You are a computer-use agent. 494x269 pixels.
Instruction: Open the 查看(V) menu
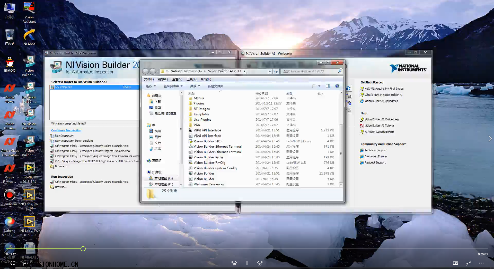tap(177, 79)
